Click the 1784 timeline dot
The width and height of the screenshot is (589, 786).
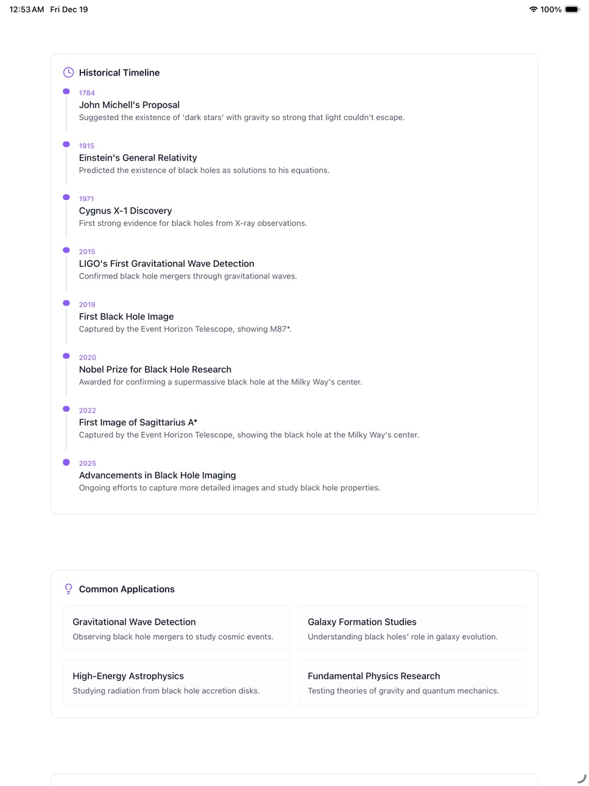click(x=66, y=91)
